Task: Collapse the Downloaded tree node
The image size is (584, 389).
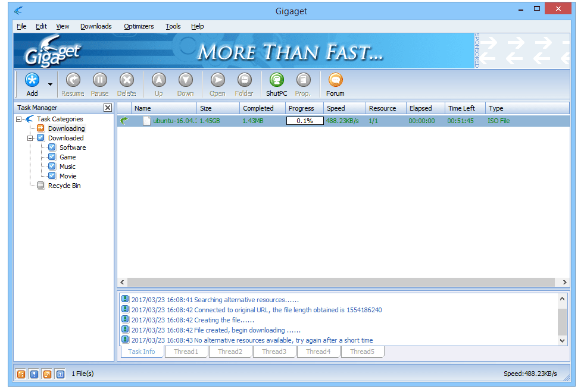Action: click(x=30, y=138)
